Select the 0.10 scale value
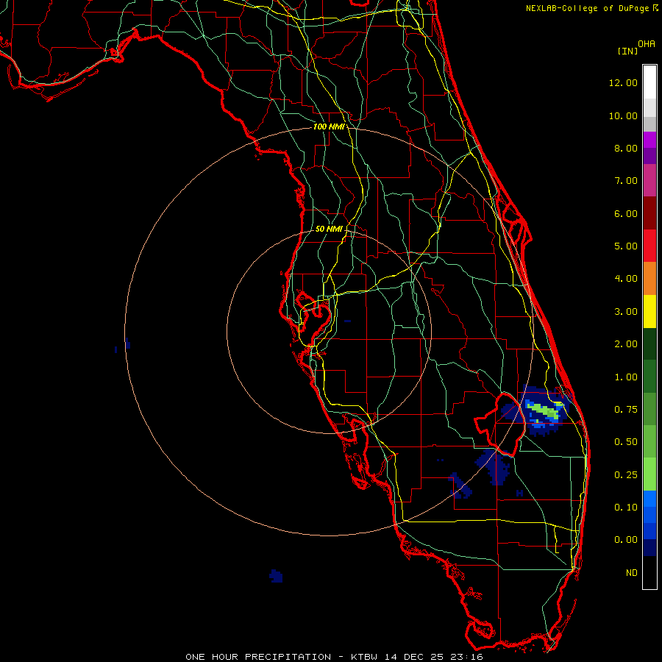 [626, 508]
